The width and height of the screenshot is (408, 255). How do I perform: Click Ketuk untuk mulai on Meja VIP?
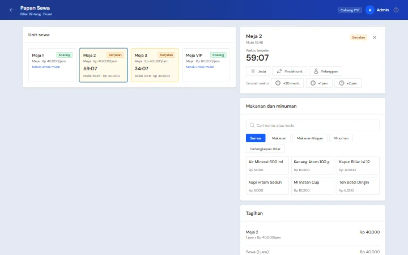199,67
